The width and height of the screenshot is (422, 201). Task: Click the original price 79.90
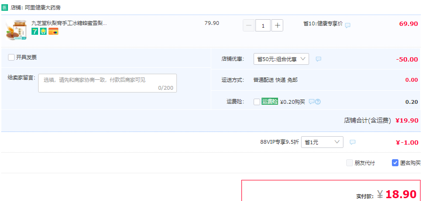pos(212,23)
